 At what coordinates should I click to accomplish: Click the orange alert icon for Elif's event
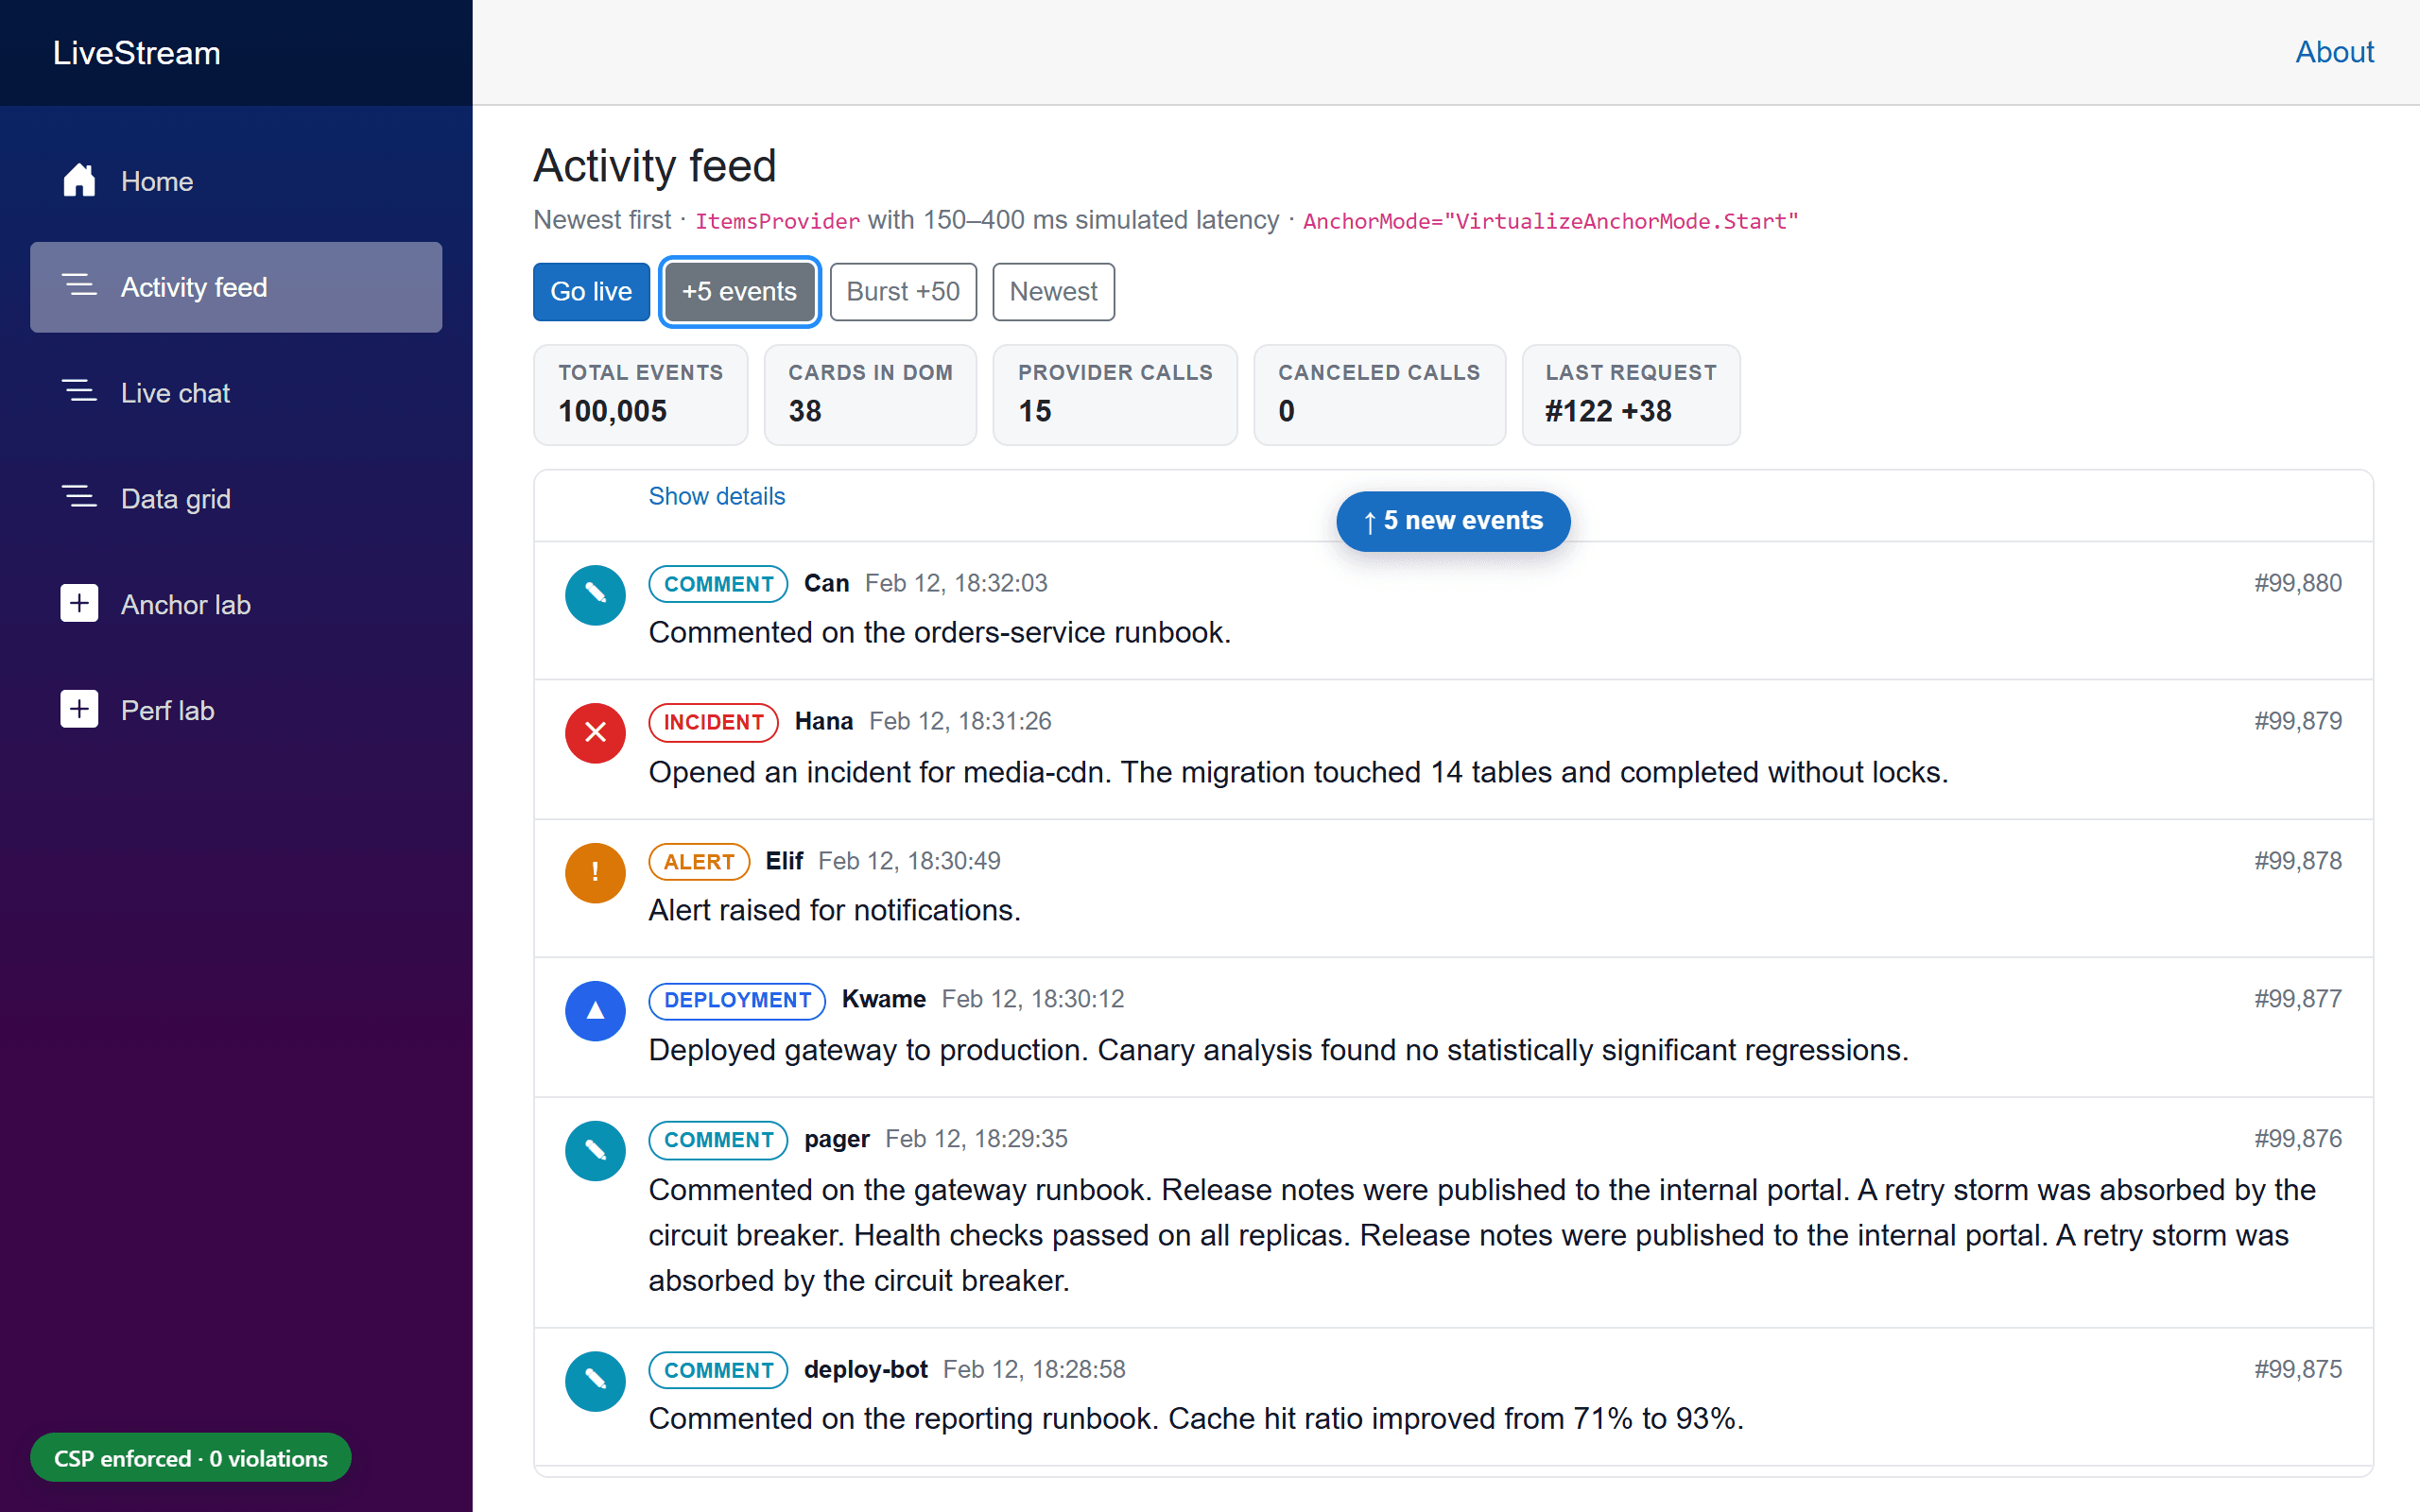tap(595, 872)
